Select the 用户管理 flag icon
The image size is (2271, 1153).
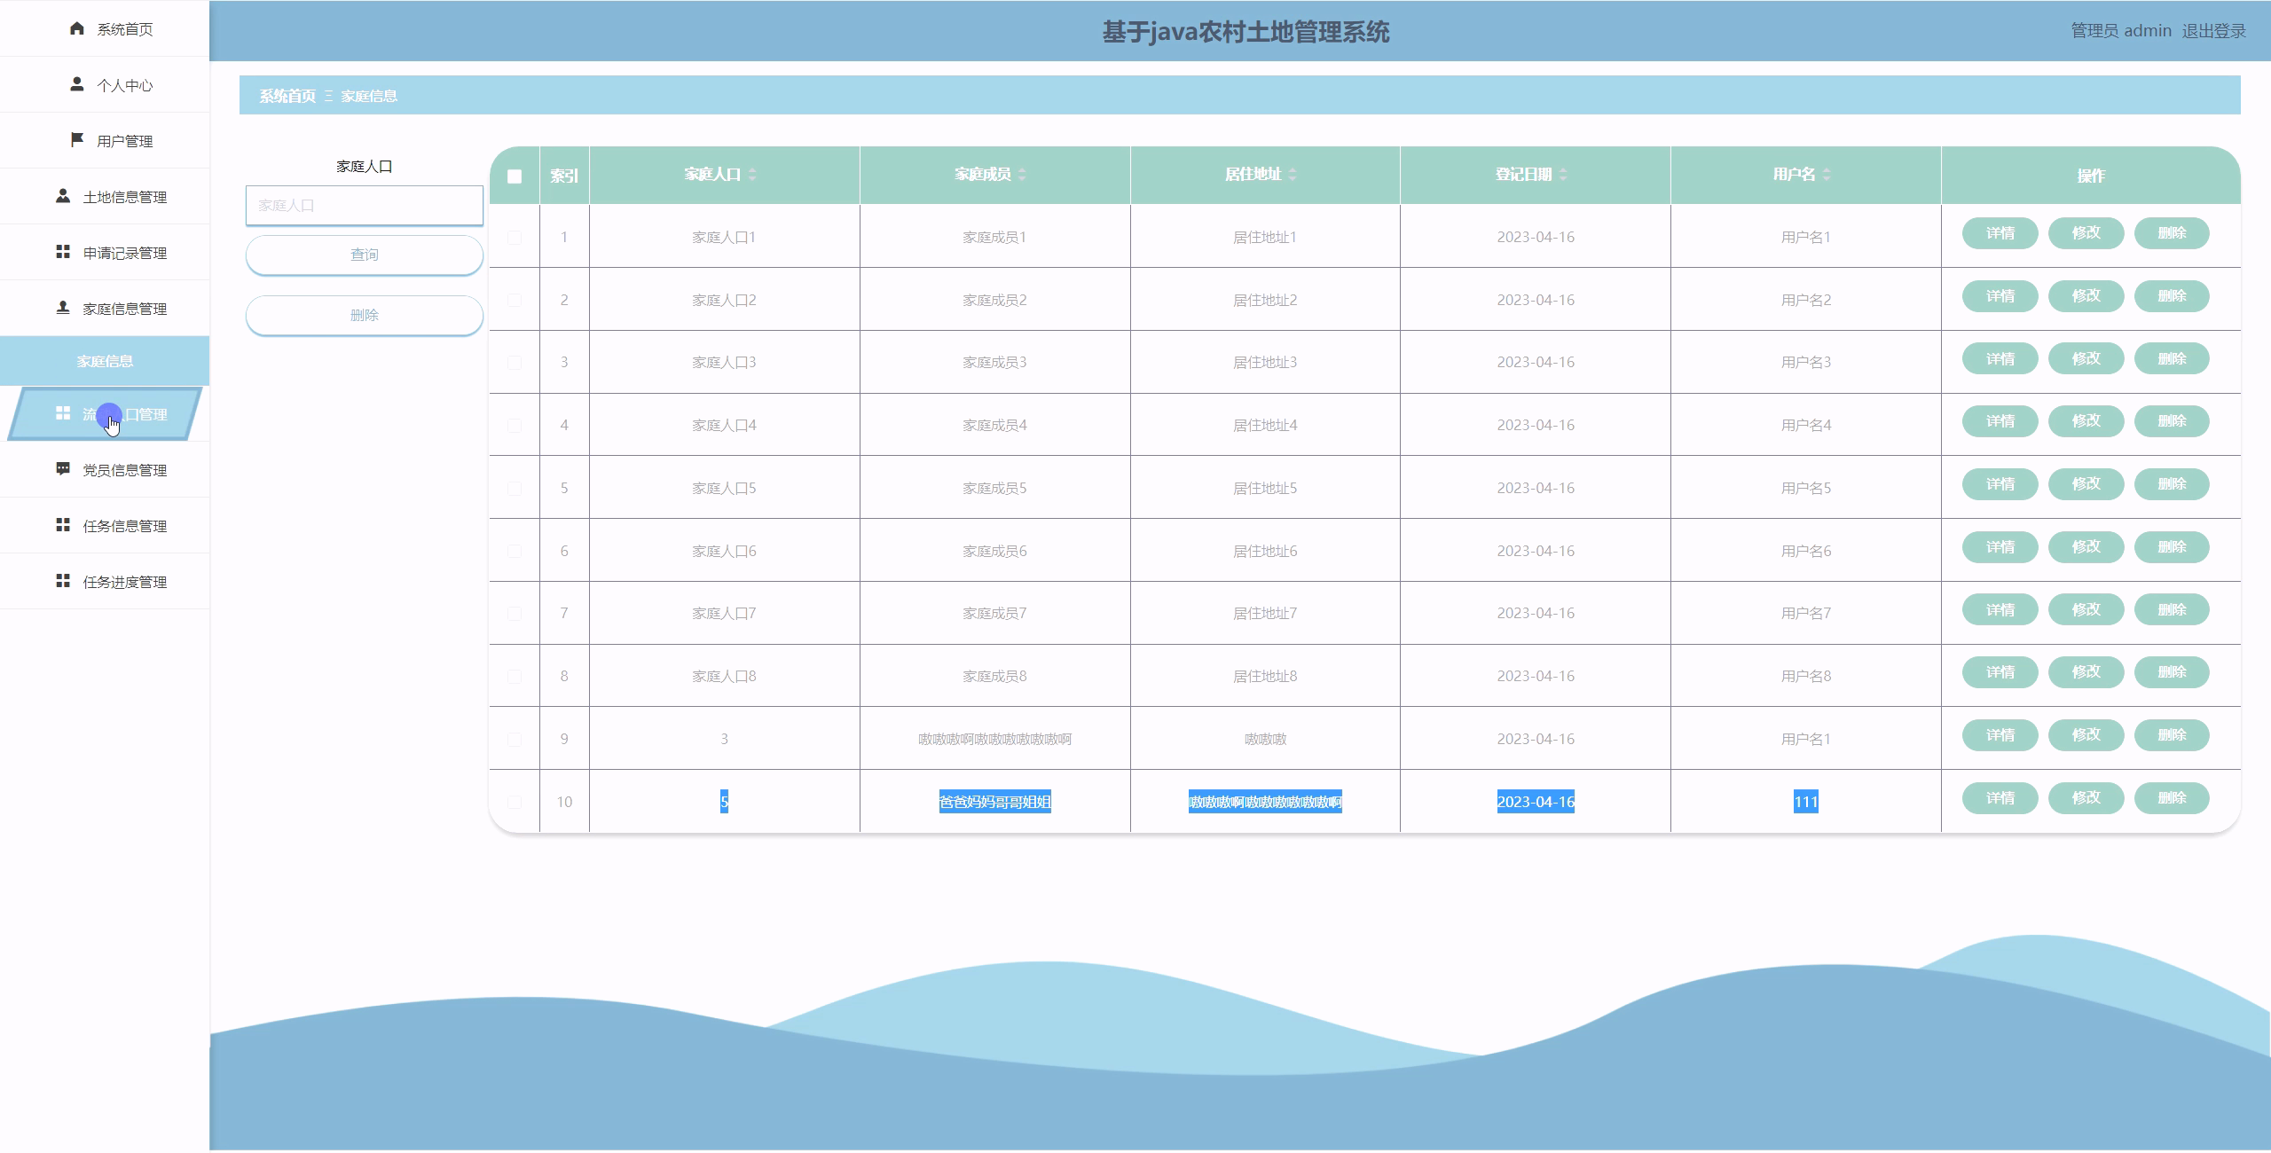tap(75, 139)
